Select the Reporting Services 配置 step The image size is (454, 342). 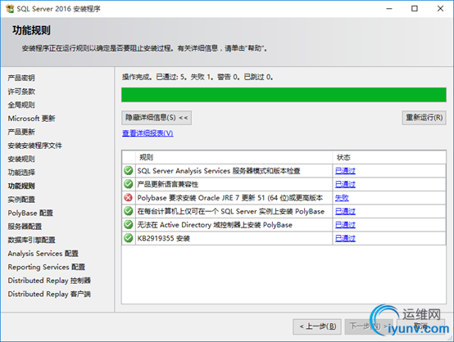pyautogui.click(x=47, y=267)
